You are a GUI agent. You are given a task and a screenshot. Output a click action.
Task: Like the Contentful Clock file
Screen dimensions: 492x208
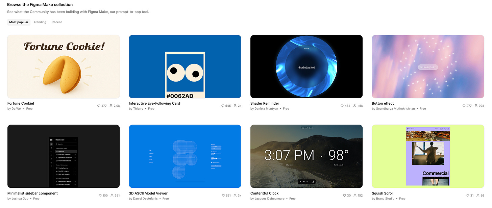point(344,196)
